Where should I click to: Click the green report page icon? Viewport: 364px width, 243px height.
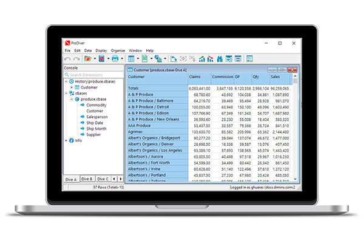click(x=144, y=58)
